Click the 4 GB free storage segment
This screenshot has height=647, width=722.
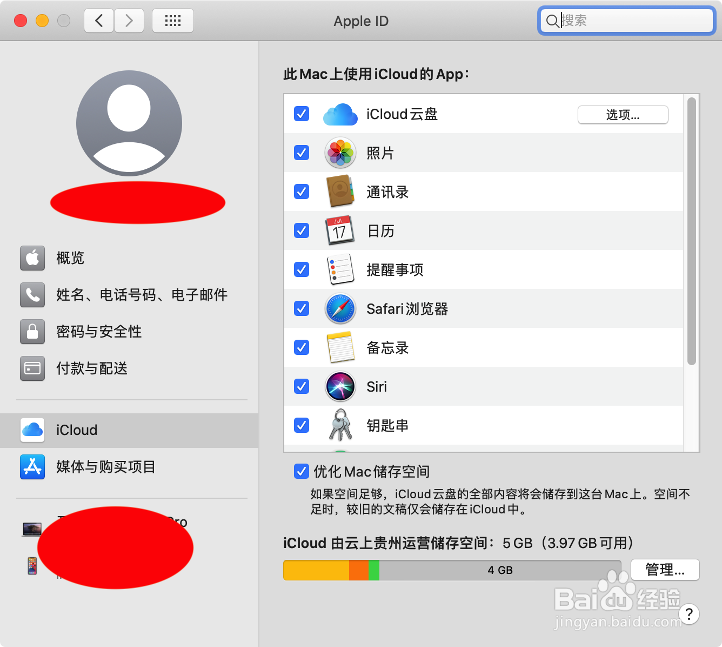click(x=500, y=570)
